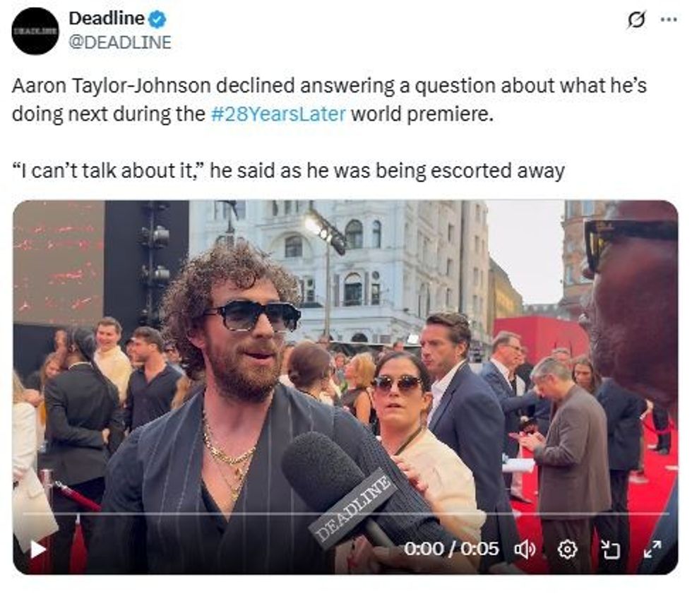
Task: Open the #28YearsLater hashtag link
Action: point(278,114)
